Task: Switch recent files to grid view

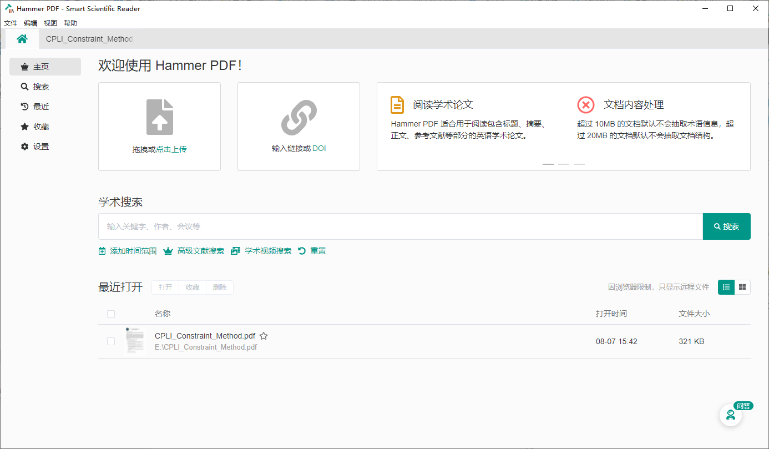Action: pyautogui.click(x=742, y=287)
